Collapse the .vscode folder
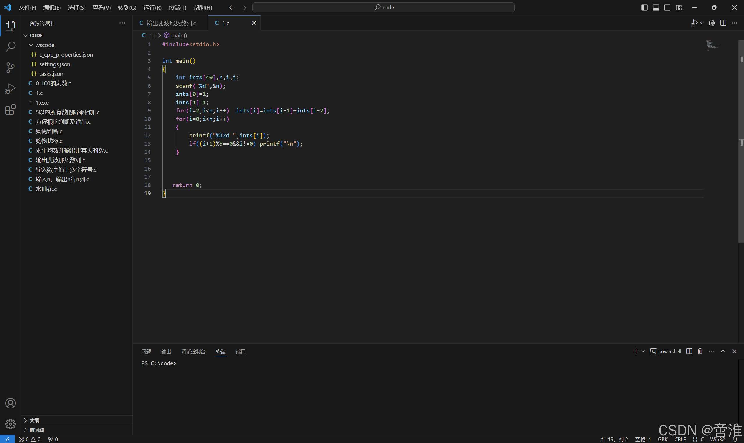This screenshot has width=744, height=443. tap(45, 45)
